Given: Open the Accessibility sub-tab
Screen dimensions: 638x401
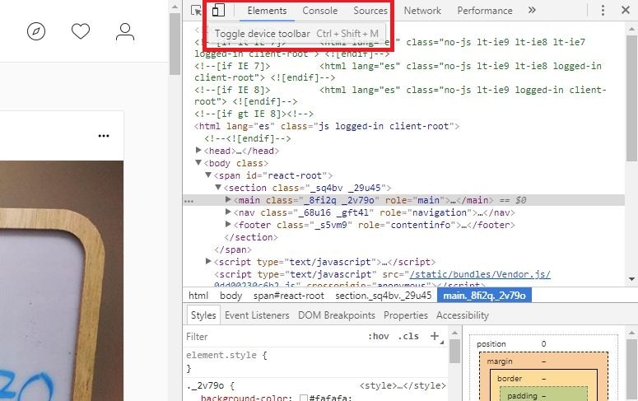Looking at the screenshot, I should coord(463,315).
